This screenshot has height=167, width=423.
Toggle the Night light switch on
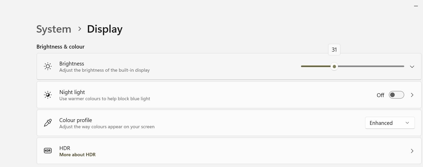pyautogui.click(x=396, y=95)
